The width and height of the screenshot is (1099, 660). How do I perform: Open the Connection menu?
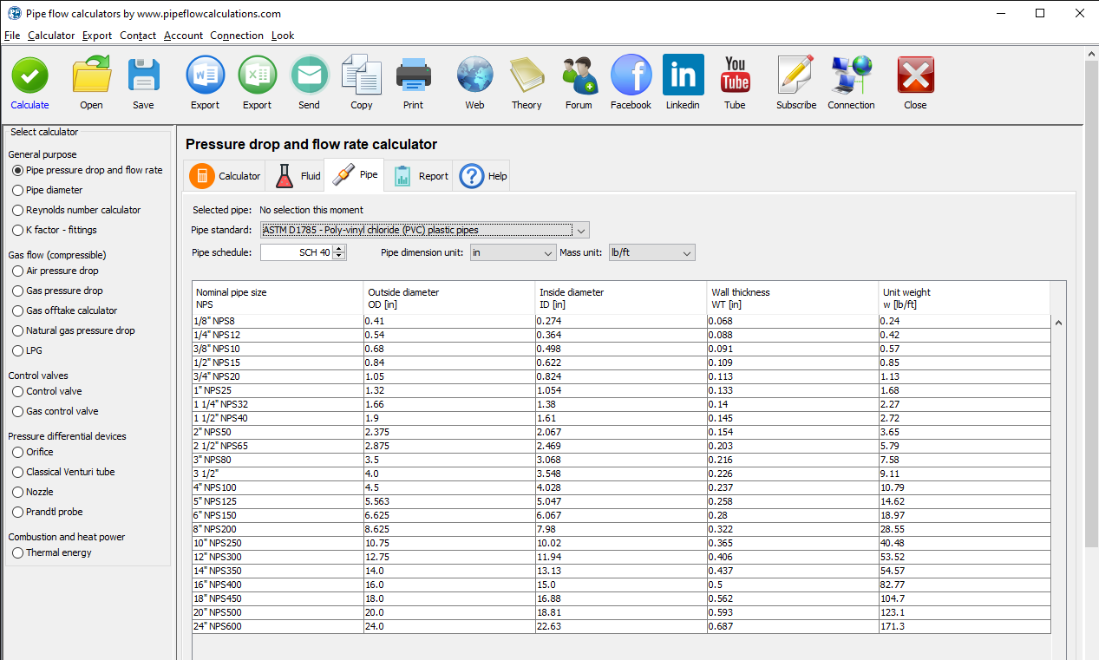coord(236,36)
